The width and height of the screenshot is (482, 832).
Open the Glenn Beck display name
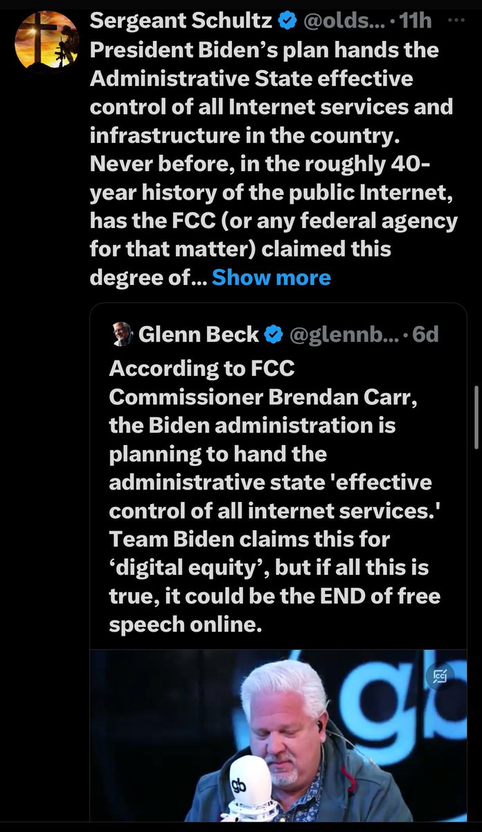click(x=199, y=335)
